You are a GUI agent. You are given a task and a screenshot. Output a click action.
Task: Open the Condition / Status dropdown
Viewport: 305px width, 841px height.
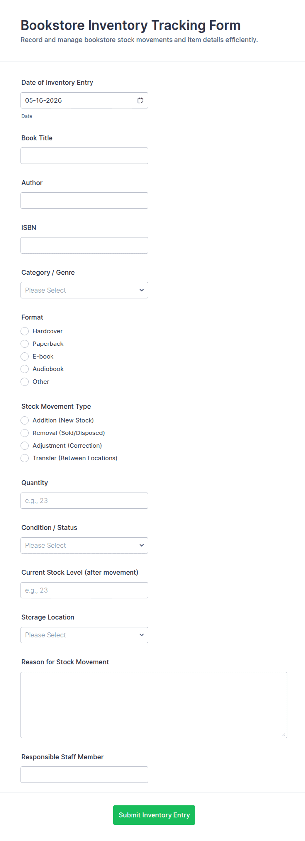[x=84, y=545]
